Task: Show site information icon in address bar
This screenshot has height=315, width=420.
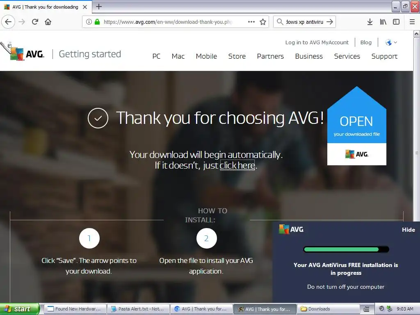Action: point(89,22)
